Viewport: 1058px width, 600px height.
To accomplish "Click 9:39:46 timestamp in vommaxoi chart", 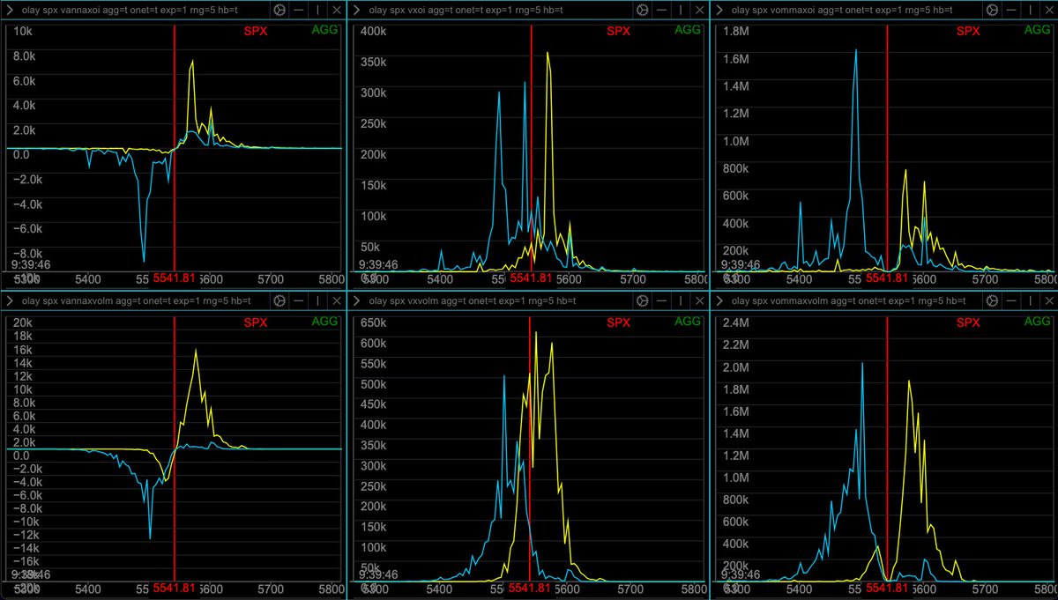I will (741, 263).
